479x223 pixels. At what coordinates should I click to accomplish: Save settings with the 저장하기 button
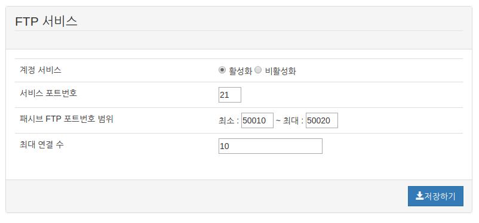[x=435, y=196]
